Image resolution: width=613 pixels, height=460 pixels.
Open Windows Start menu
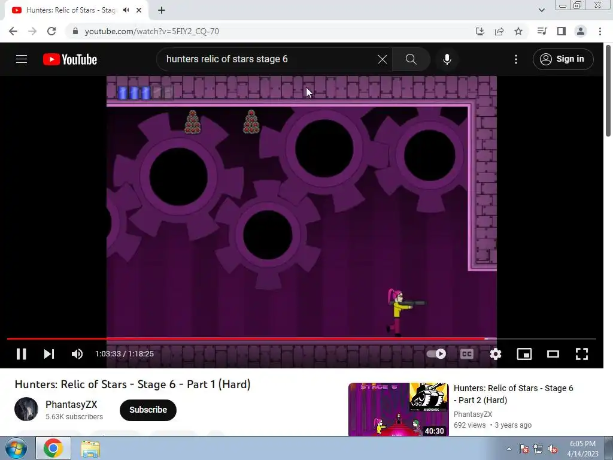[16, 448]
